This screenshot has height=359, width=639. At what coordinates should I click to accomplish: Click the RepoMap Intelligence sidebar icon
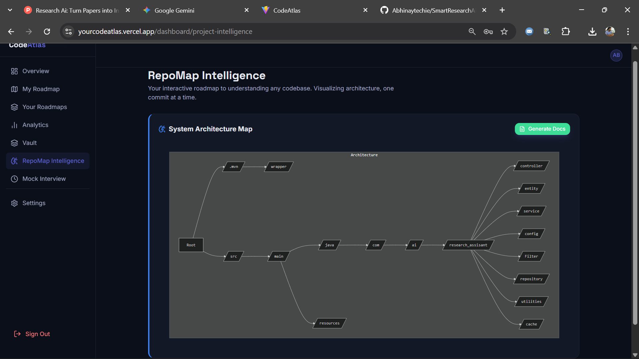[x=14, y=161]
